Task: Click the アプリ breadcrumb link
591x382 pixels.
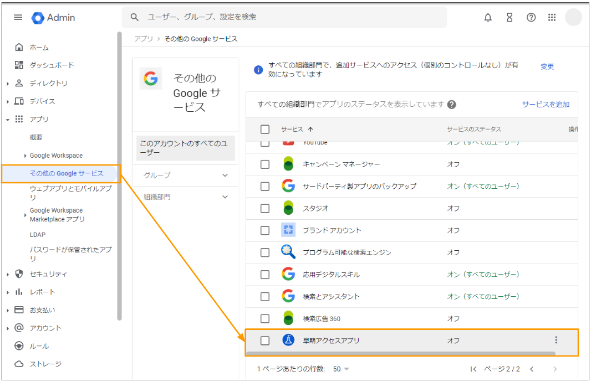Action: [x=144, y=39]
